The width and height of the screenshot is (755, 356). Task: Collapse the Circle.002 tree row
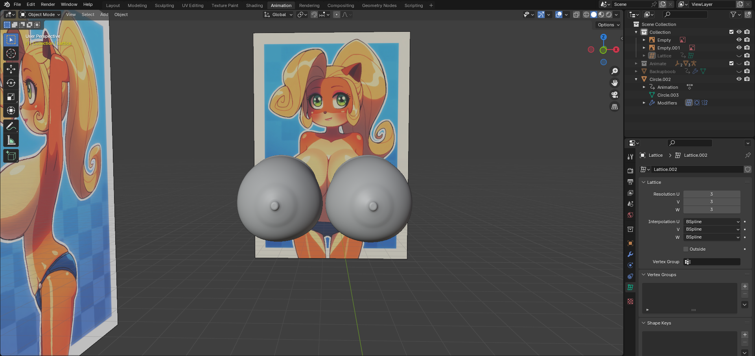pos(636,79)
